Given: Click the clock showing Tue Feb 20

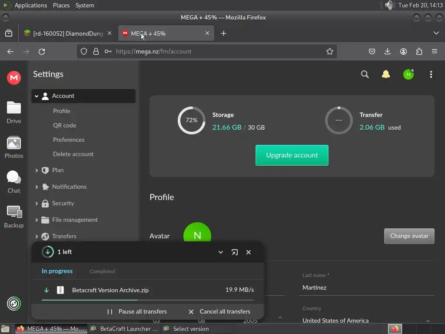Looking at the screenshot, I should coord(421,5).
